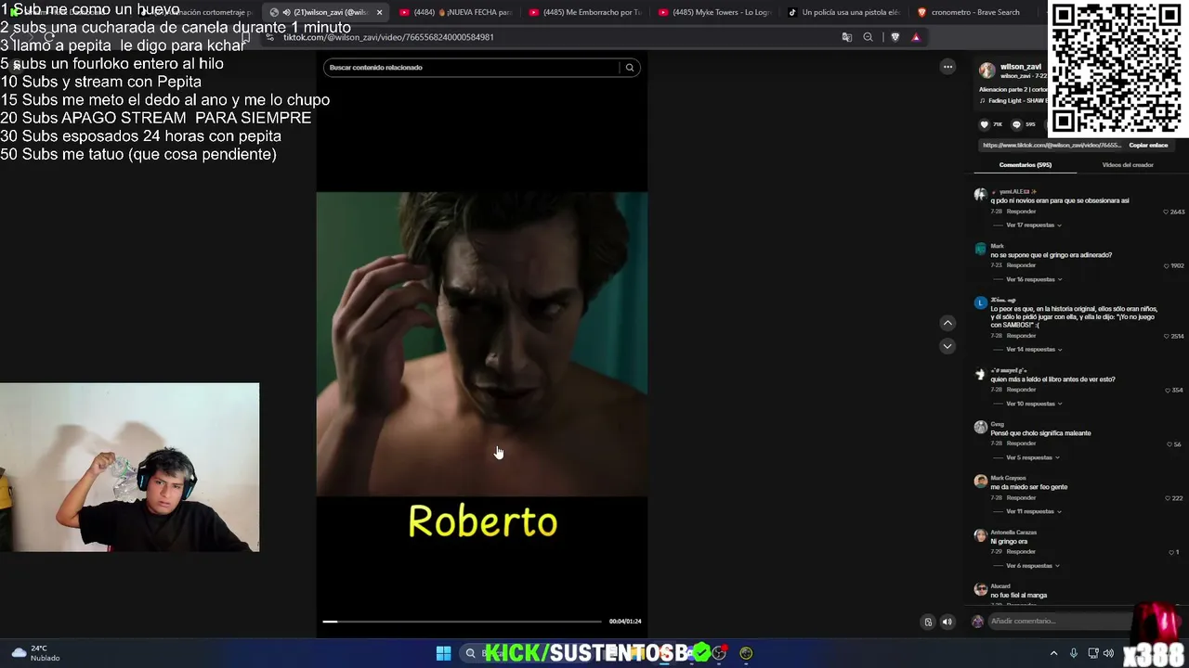
Task: Reply to Mark Grayson's comment via Responder
Action: tap(1021, 498)
